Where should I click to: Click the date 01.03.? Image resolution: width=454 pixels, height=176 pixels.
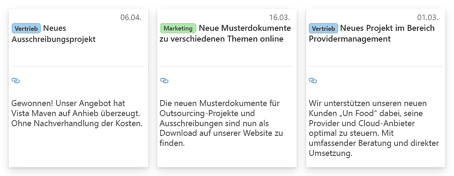pos(428,17)
